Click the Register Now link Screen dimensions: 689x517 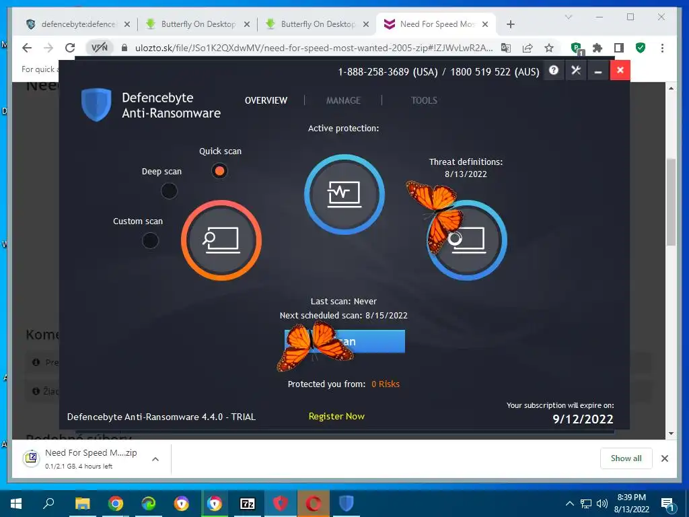coord(336,416)
